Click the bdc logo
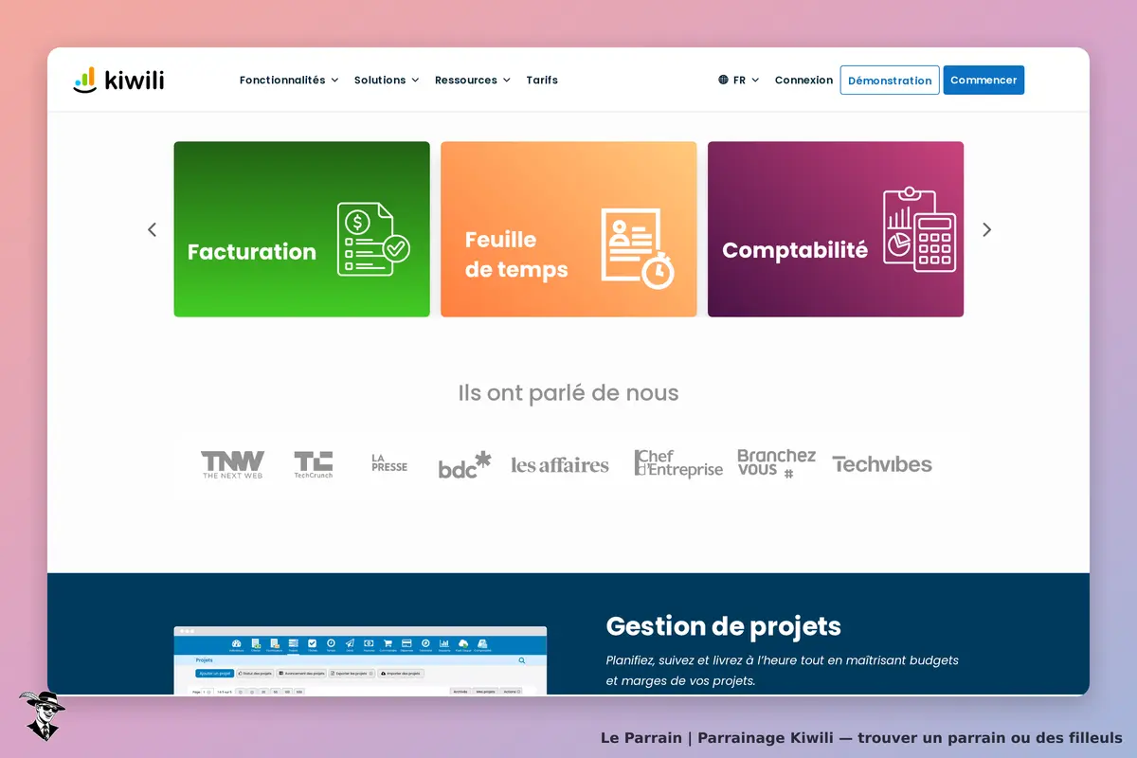This screenshot has width=1137, height=758. coord(464,464)
